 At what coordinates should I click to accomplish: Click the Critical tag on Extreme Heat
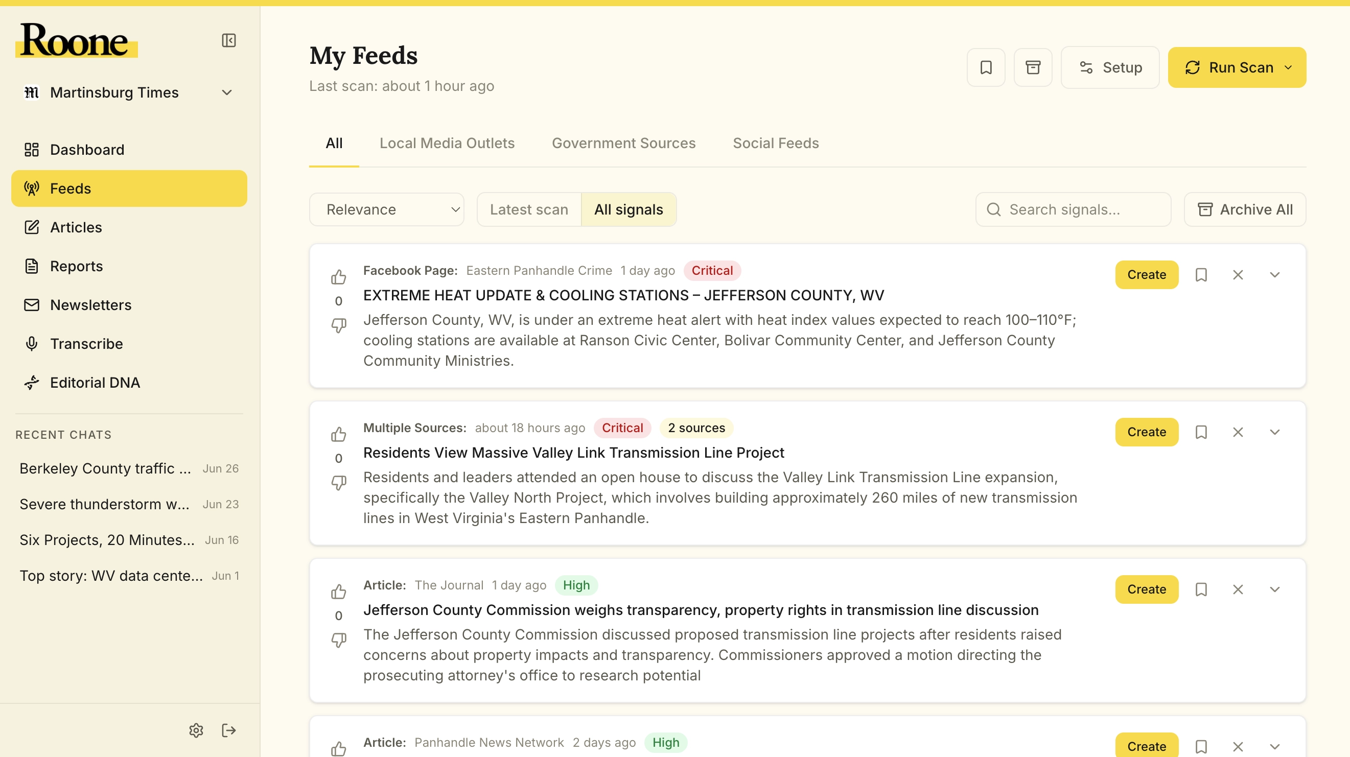(712, 270)
